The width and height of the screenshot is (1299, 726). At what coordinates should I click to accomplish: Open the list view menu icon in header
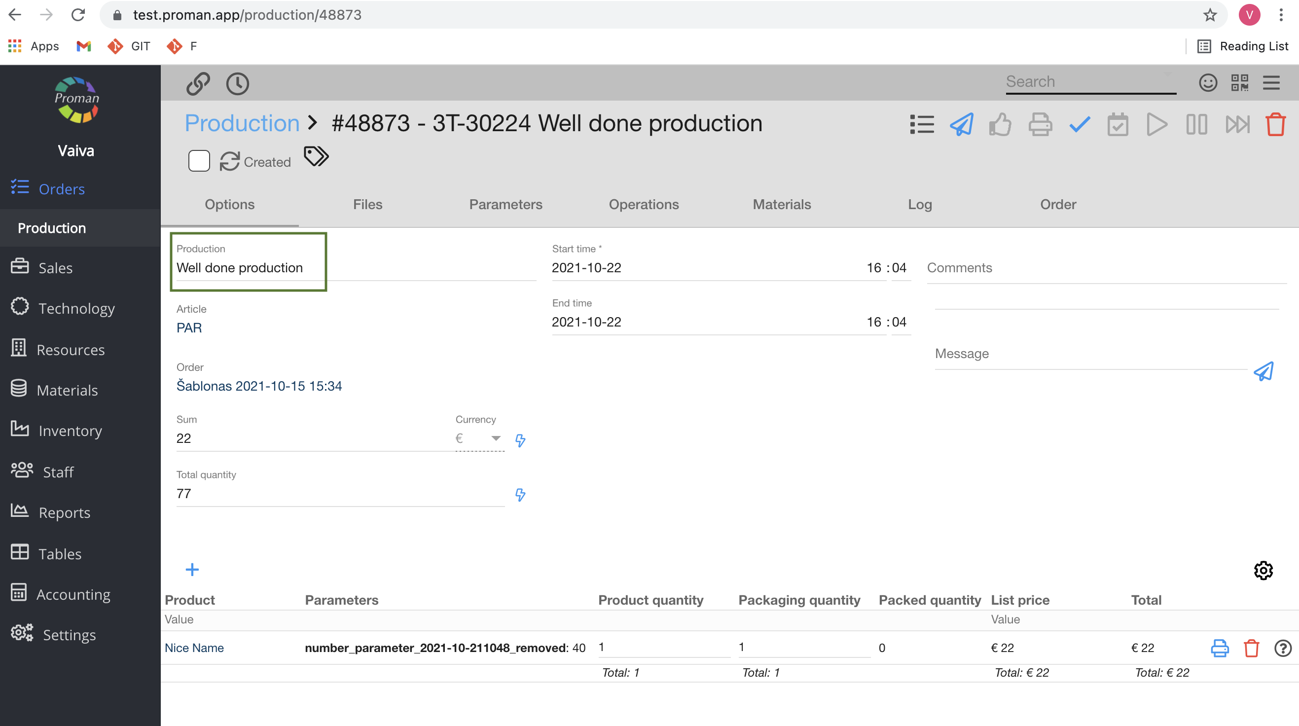[x=922, y=124]
